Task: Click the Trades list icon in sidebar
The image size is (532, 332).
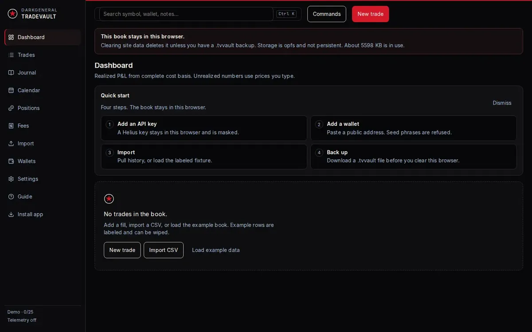Action: pyautogui.click(x=11, y=55)
